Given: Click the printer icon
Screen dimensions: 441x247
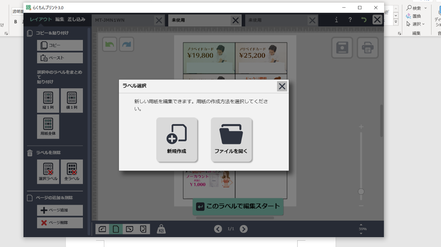Looking at the screenshot, I should [367, 48].
